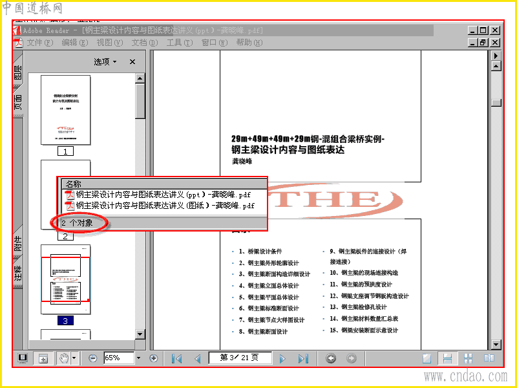
Task: Open the Hand tool dropdown arrow
Action: pos(74,358)
